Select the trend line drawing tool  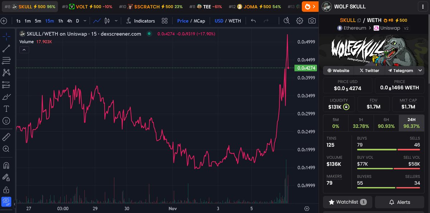pos(6,48)
